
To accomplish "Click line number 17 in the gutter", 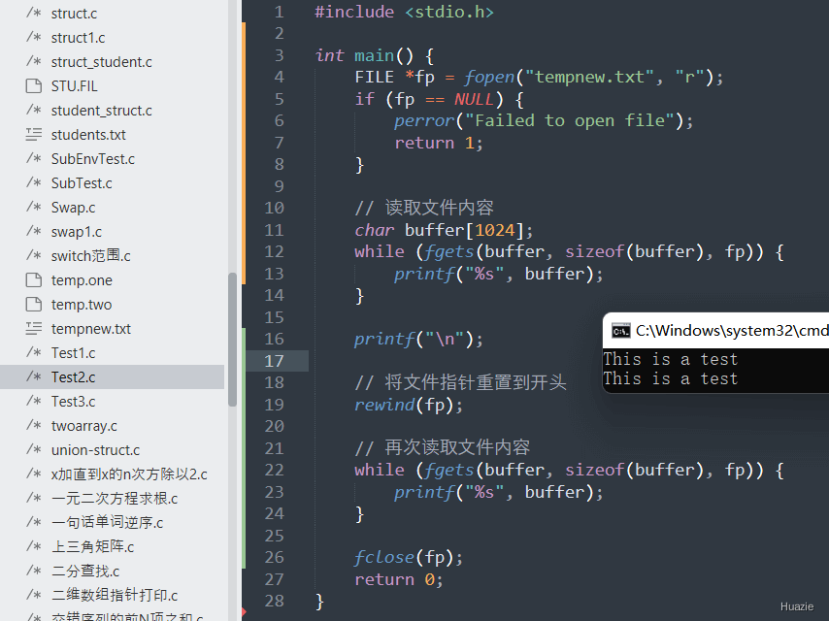I will (274, 361).
